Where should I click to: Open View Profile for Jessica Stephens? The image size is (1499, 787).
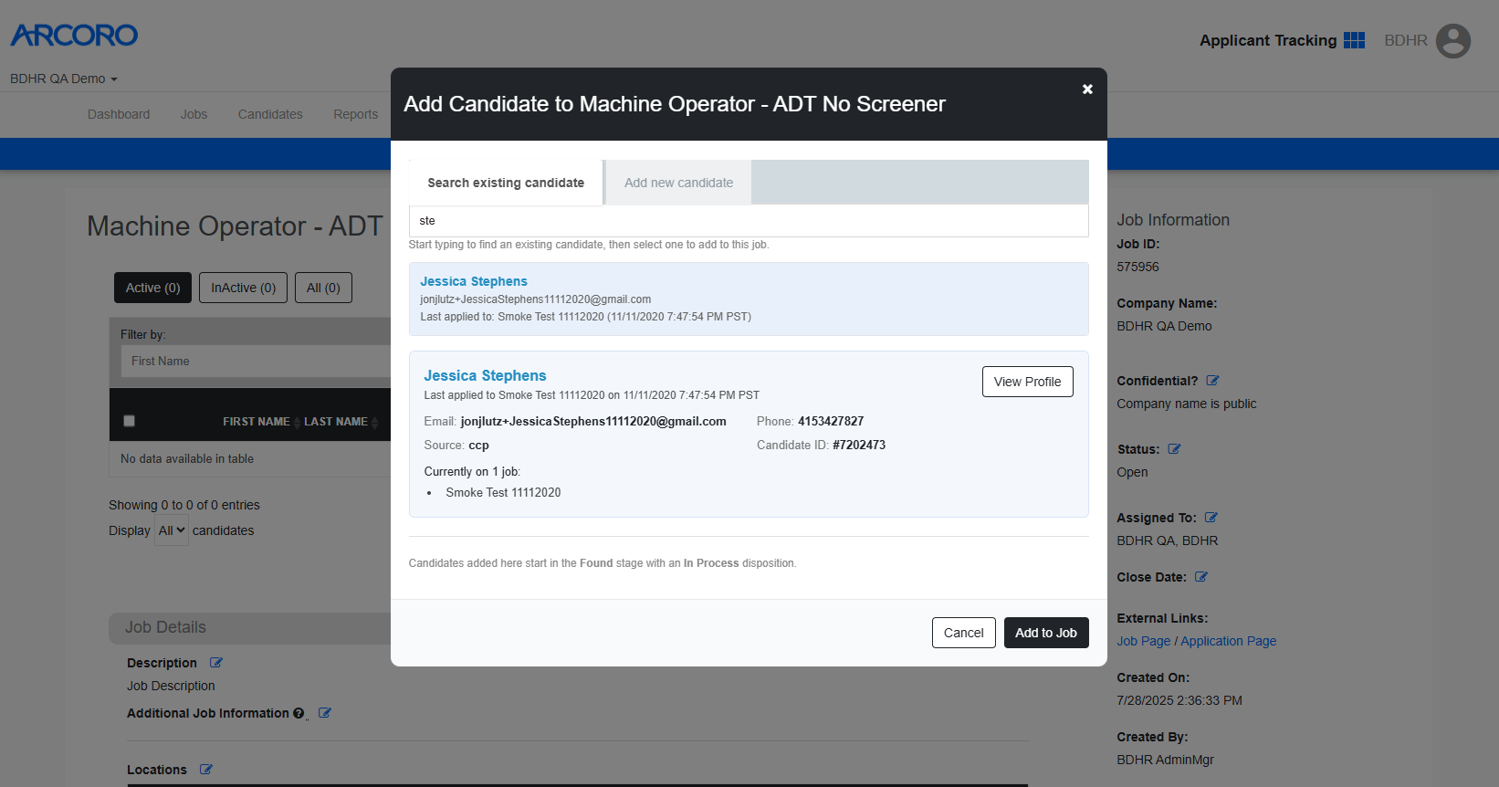(x=1028, y=382)
